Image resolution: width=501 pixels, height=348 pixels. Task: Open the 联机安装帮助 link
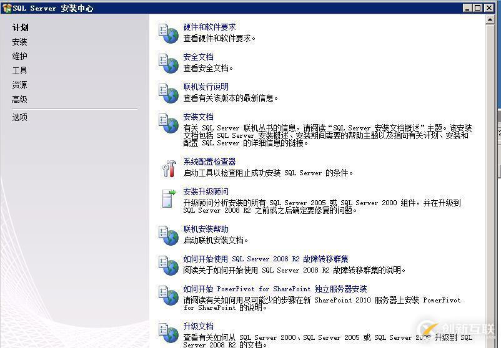pyautogui.click(x=206, y=229)
